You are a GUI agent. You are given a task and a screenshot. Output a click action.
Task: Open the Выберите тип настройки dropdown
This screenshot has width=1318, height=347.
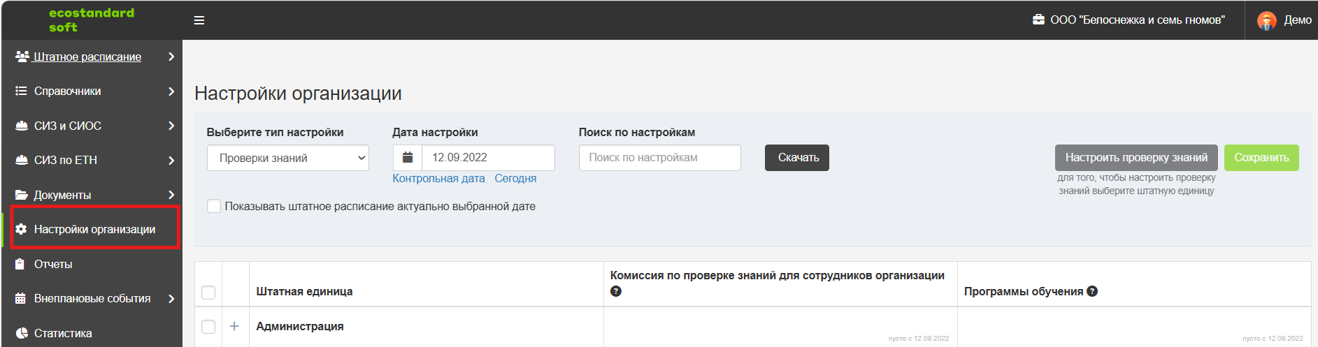pos(288,158)
